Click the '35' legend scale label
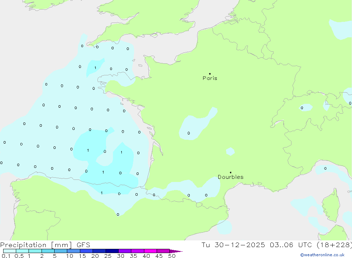This screenshot has height=258, width=352. [x=133, y=256]
